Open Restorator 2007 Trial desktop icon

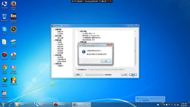tap(13, 18)
